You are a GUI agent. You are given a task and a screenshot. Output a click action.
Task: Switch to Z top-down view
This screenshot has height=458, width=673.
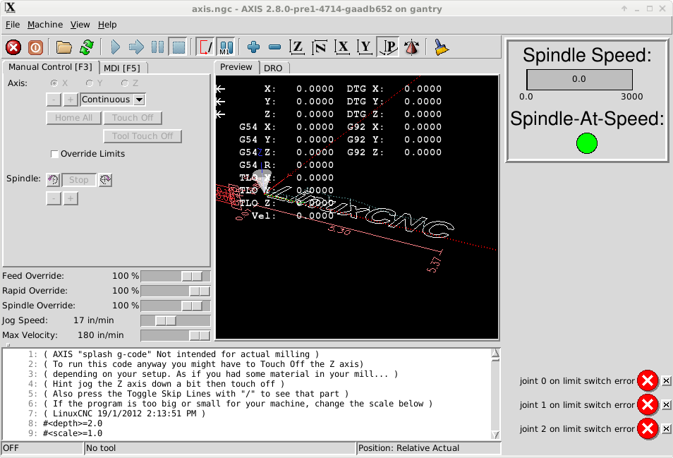[x=297, y=47]
